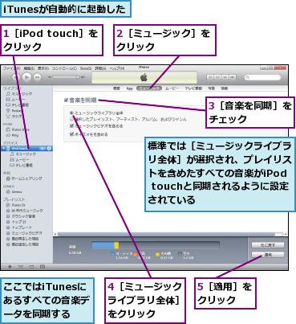Image resolution: width=296 pixels, height=324 pixels.
Task: Open ラジオ in the Library sidebar
Action: (14, 117)
